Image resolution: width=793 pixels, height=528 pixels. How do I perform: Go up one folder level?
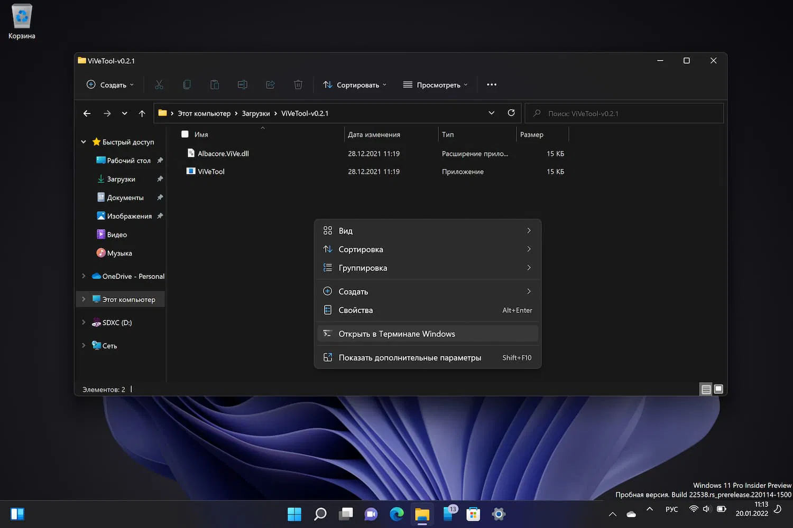pos(142,114)
